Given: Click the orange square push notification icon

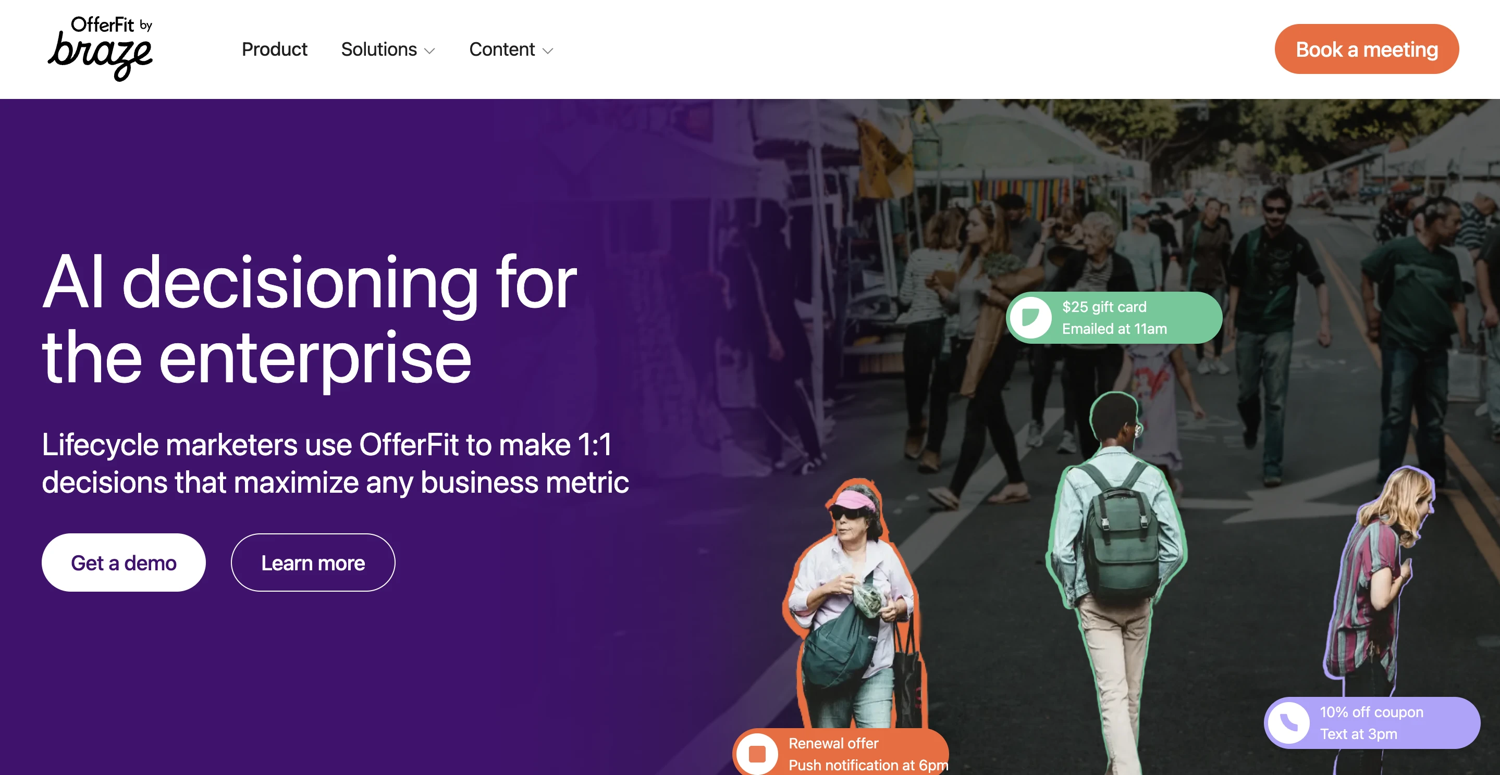Looking at the screenshot, I should click(x=757, y=754).
